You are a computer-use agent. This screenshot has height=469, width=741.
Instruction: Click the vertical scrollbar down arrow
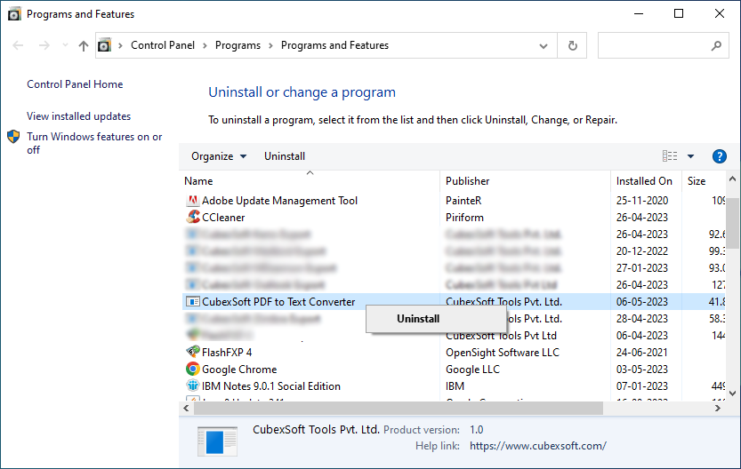click(x=732, y=393)
